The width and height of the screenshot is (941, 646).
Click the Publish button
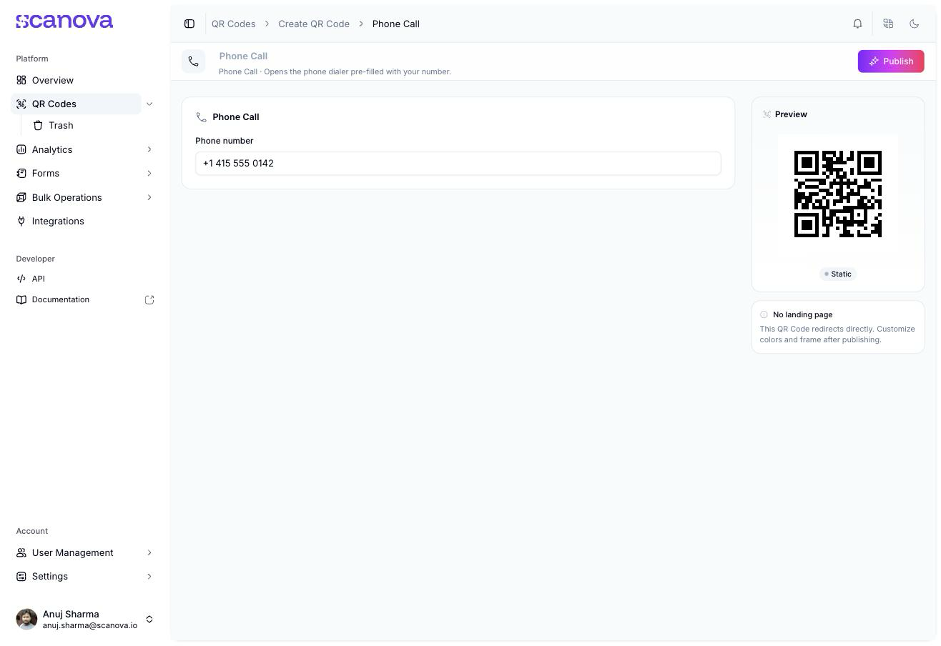(891, 61)
